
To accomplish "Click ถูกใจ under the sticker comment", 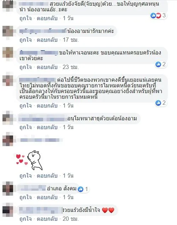I will point(25,175).
